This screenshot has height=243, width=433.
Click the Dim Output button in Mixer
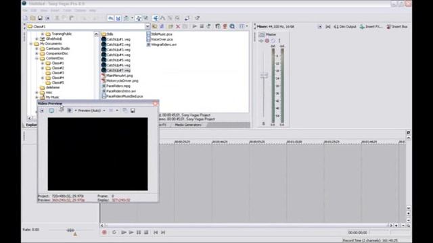(345, 27)
